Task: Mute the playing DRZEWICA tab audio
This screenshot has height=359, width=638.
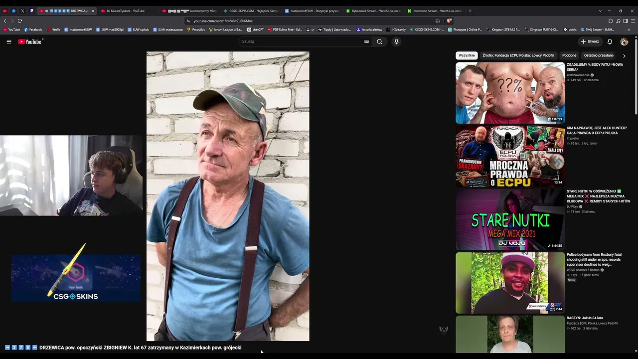Action: coord(46,11)
